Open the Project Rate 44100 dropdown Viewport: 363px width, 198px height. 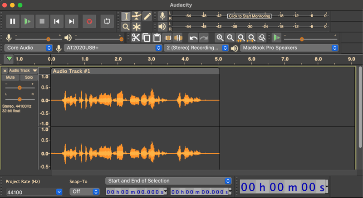(x=34, y=192)
